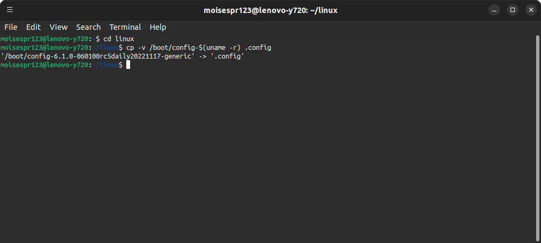The height and width of the screenshot is (243, 541).
Task: Maximize the terminal window
Action: point(513,10)
